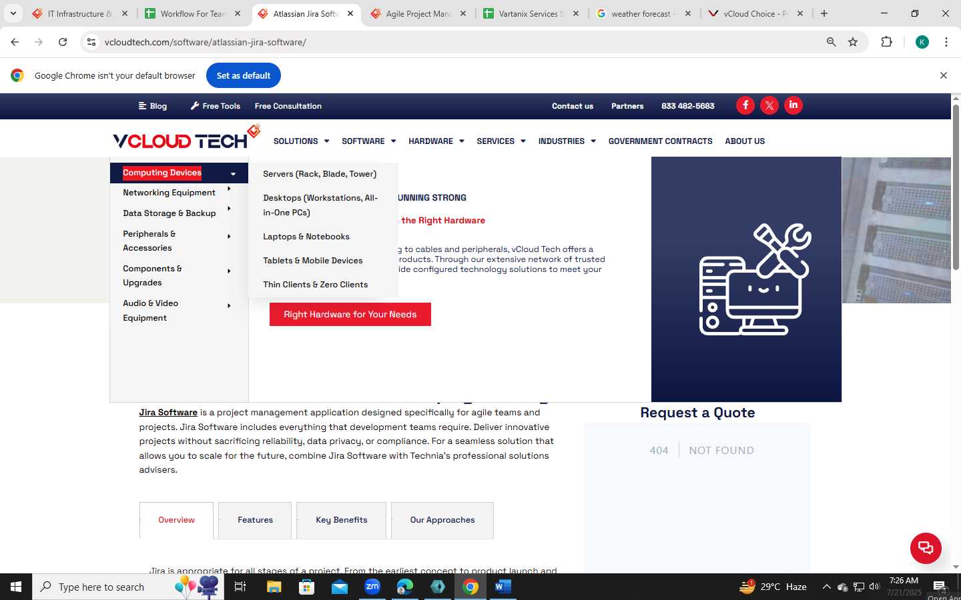
Task: Open Microsoft Store from taskbar
Action: 306,587
